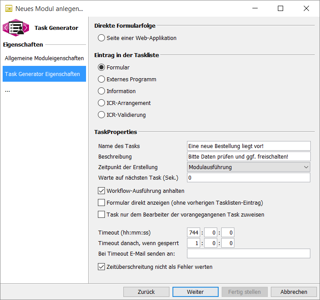The height and width of the screenshot is (300, 320).
Task: Click the Timeout hours field showing 744
Action: [x=193, y=232]
